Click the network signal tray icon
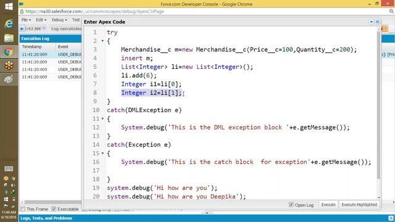 coord(13,206)
